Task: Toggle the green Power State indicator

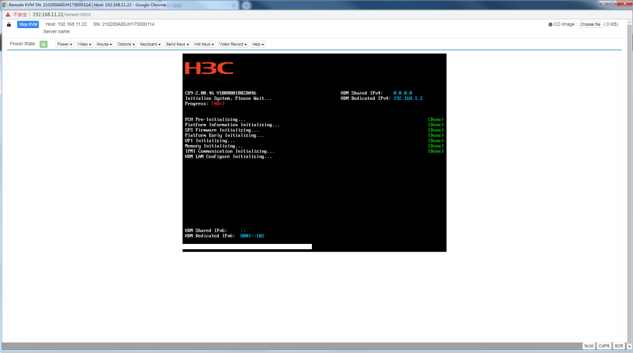Action: point(44,44)
